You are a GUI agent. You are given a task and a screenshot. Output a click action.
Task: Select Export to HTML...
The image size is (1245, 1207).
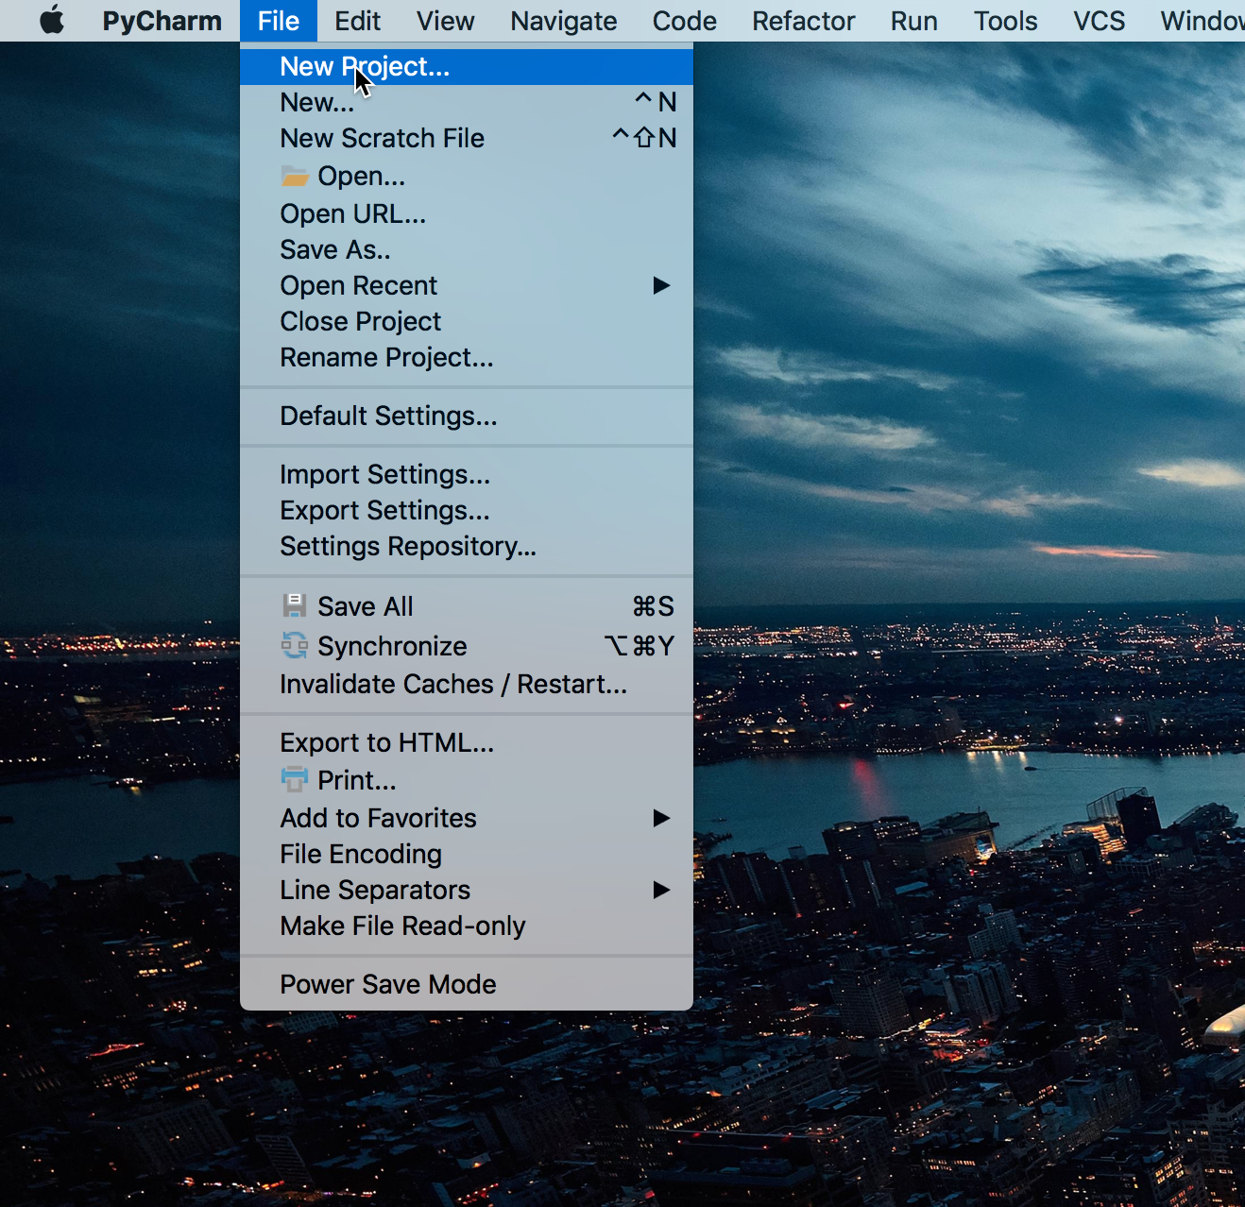(x=467, y=742)
